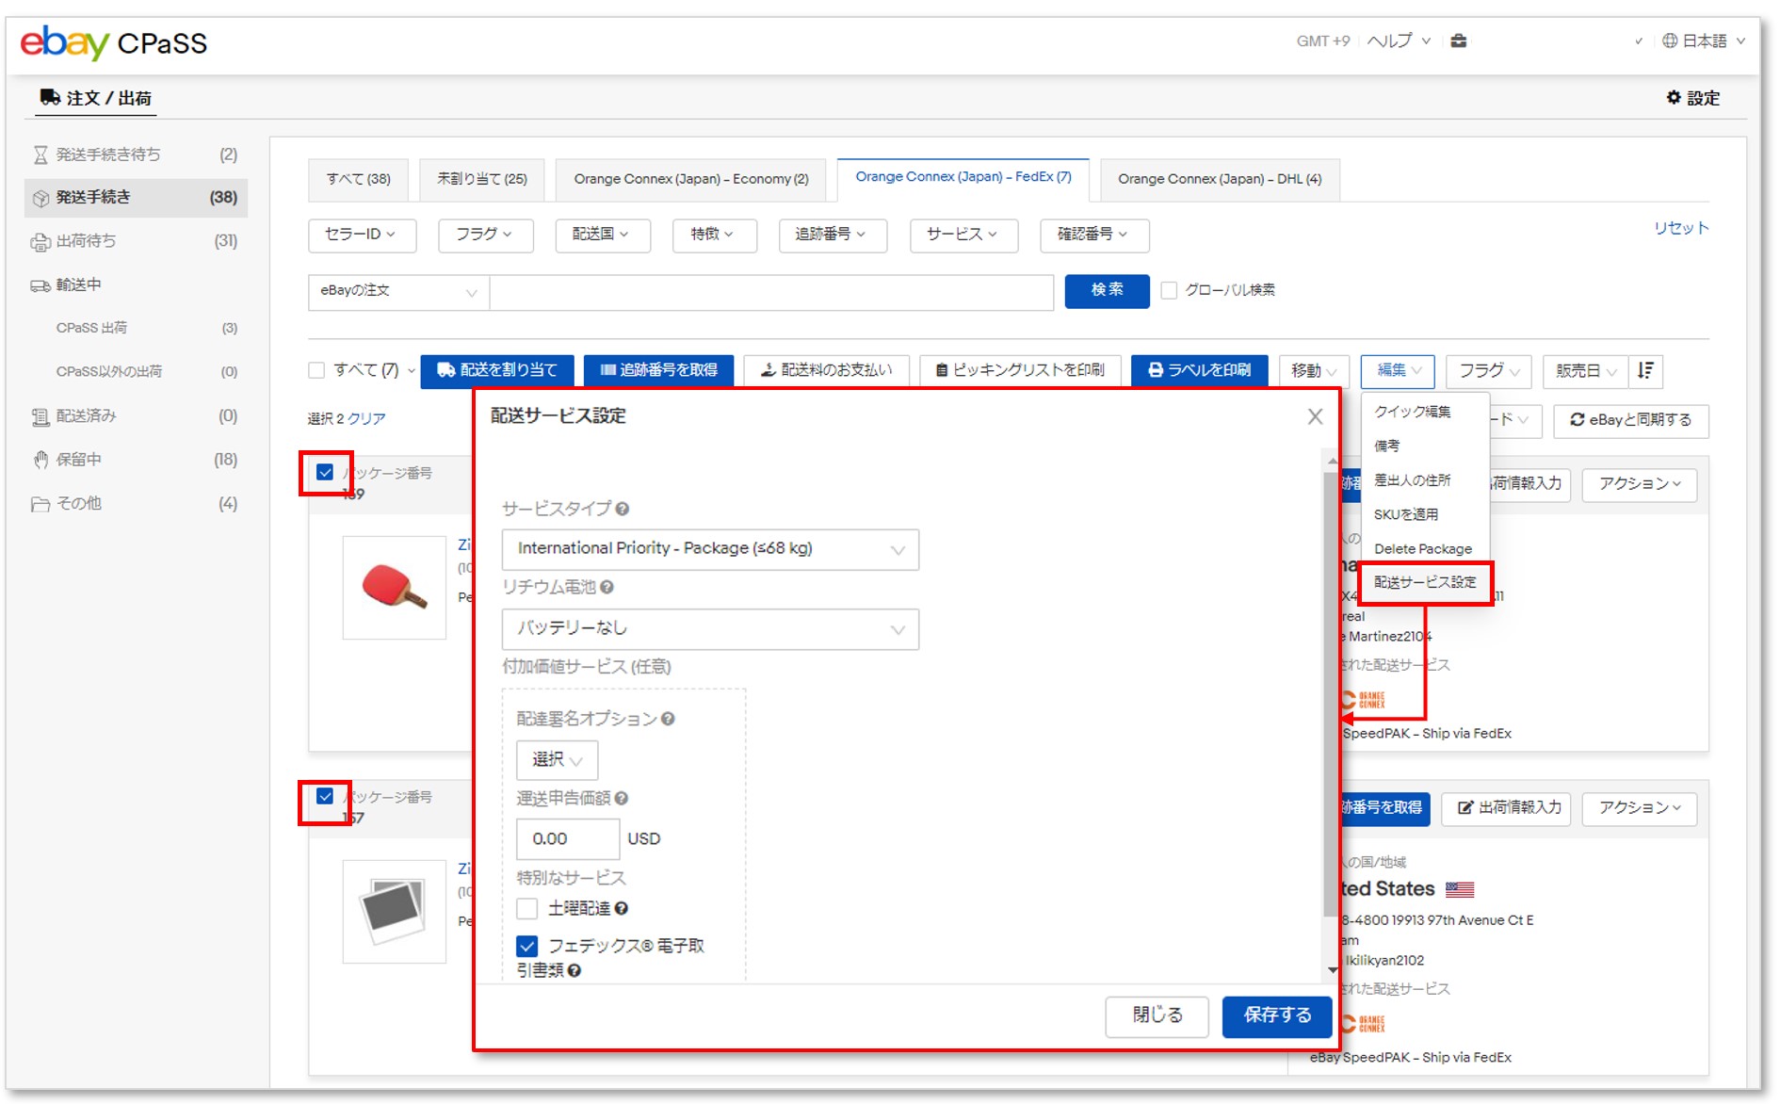Uncheck the package 157 checkbox
The image size is (1780, 1104).
325,796
